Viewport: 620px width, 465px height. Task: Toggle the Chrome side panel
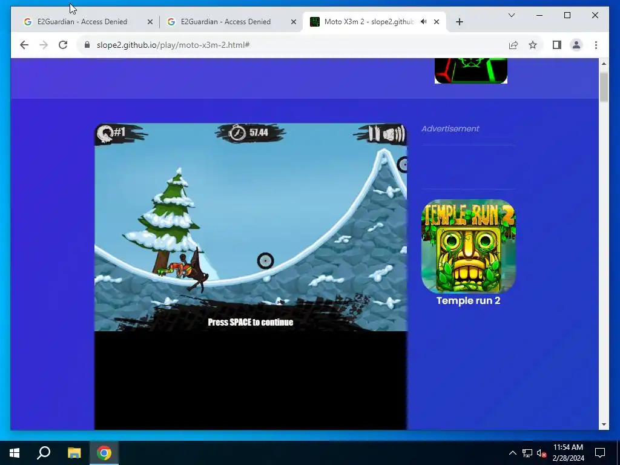(x=557, y=45)
